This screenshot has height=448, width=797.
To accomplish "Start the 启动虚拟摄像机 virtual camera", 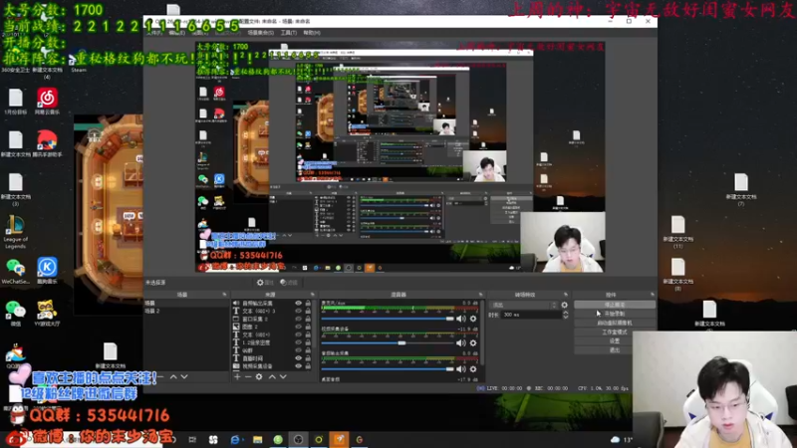I will coord(615,323).
